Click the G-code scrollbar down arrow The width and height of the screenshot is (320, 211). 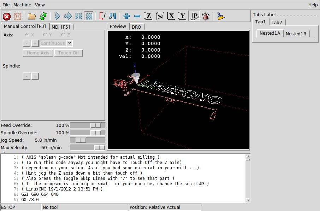coord(248,200)
